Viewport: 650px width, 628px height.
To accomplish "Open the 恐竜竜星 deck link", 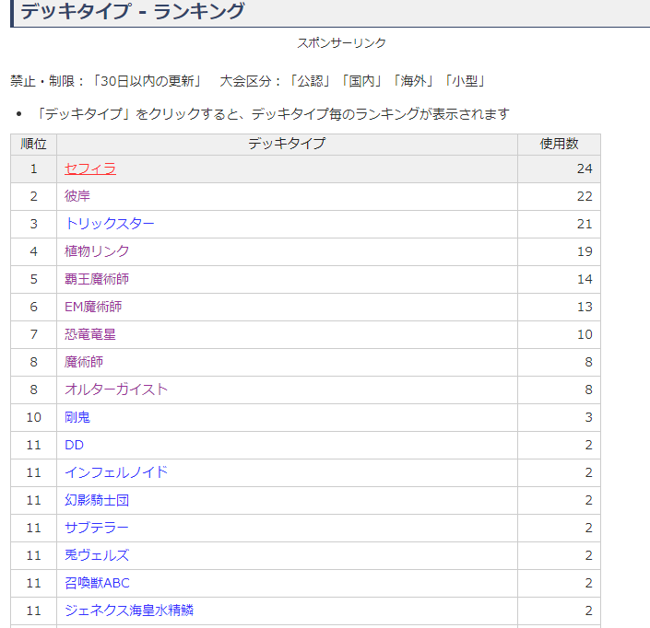I will tap(90, 334).
